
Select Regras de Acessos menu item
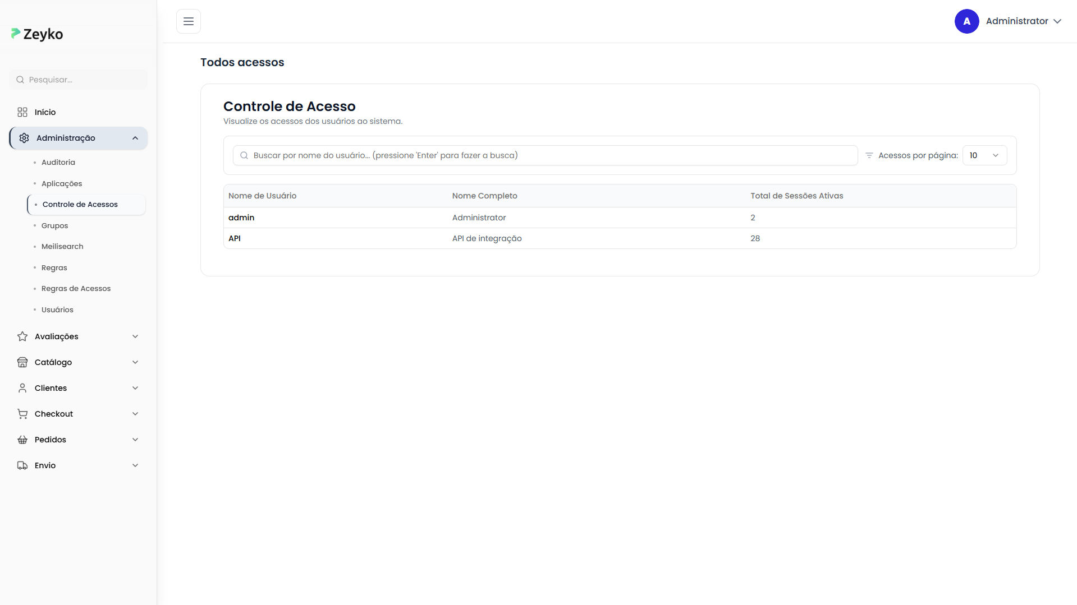pyautogui.click(x=76, y=289)
